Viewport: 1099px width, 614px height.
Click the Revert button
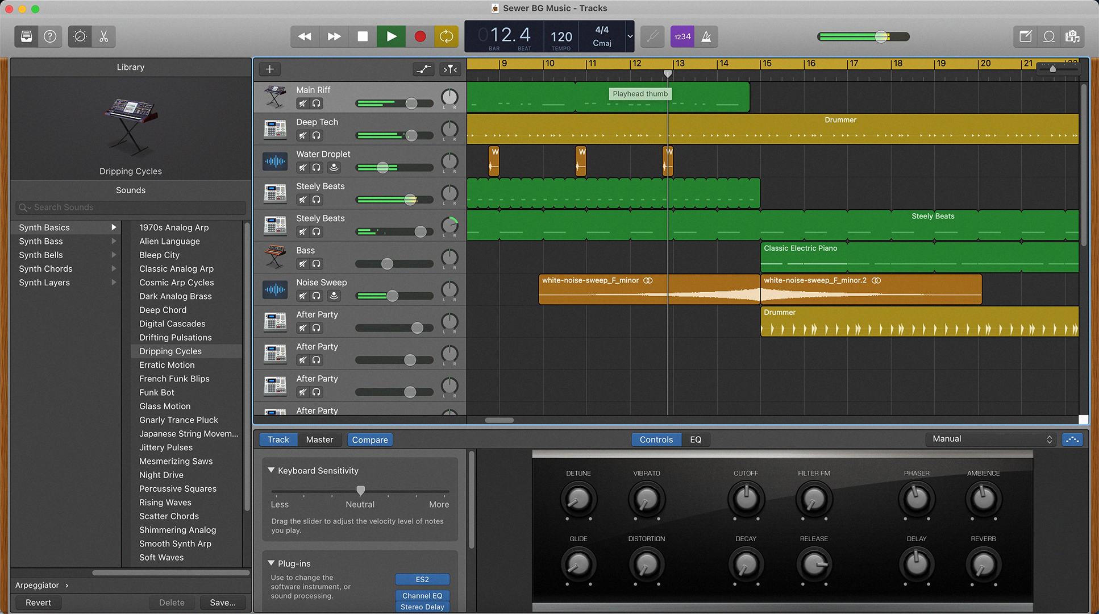pos(38,603)
